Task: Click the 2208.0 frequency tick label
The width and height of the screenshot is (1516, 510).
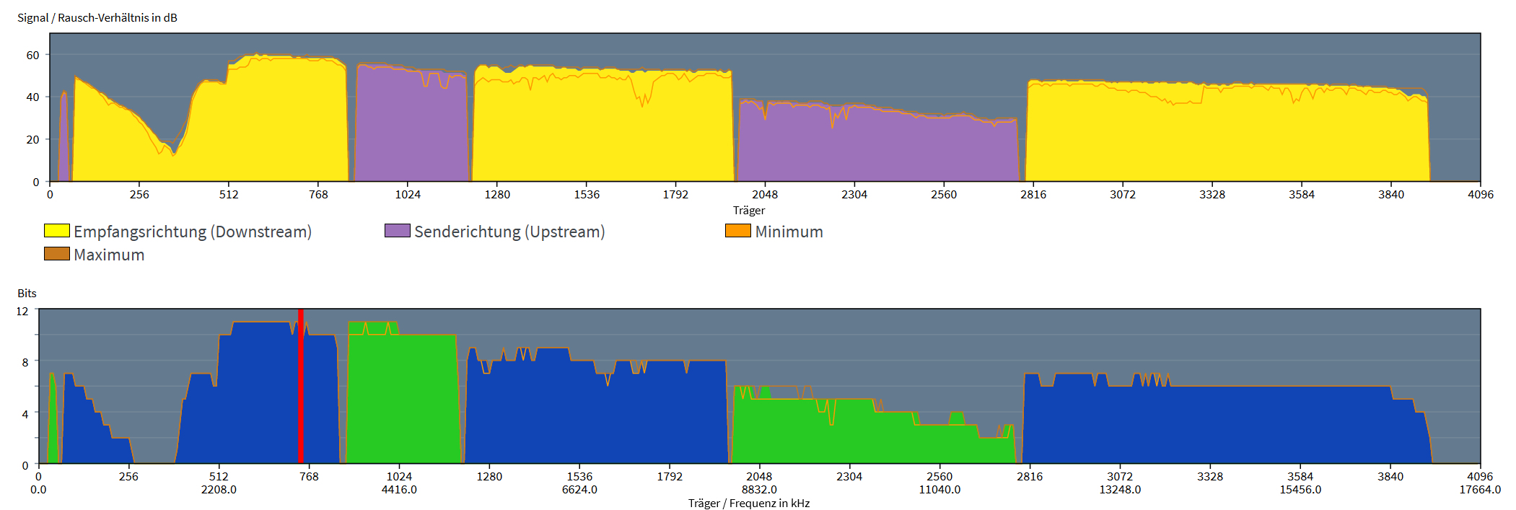Action: (219, 489)
